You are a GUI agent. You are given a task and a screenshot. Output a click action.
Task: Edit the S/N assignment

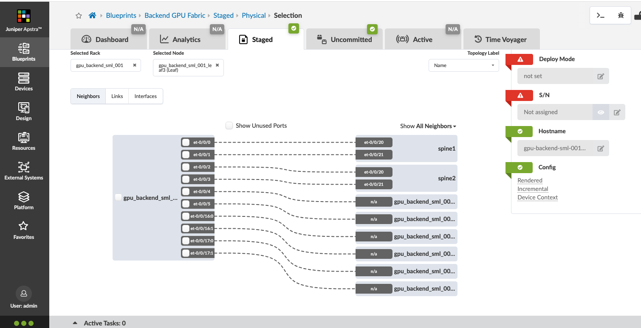point(617,112)
